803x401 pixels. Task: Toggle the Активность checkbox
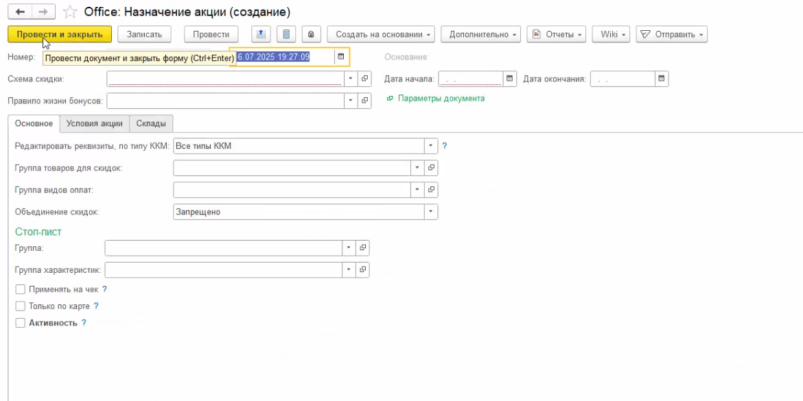coord(21,323)
